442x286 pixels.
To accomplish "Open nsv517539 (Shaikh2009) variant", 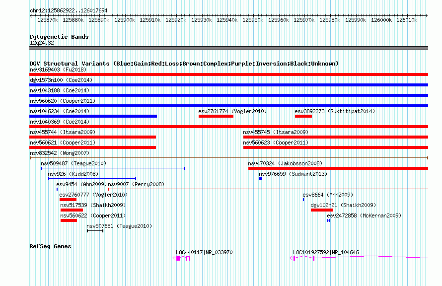I will [93, 205].
